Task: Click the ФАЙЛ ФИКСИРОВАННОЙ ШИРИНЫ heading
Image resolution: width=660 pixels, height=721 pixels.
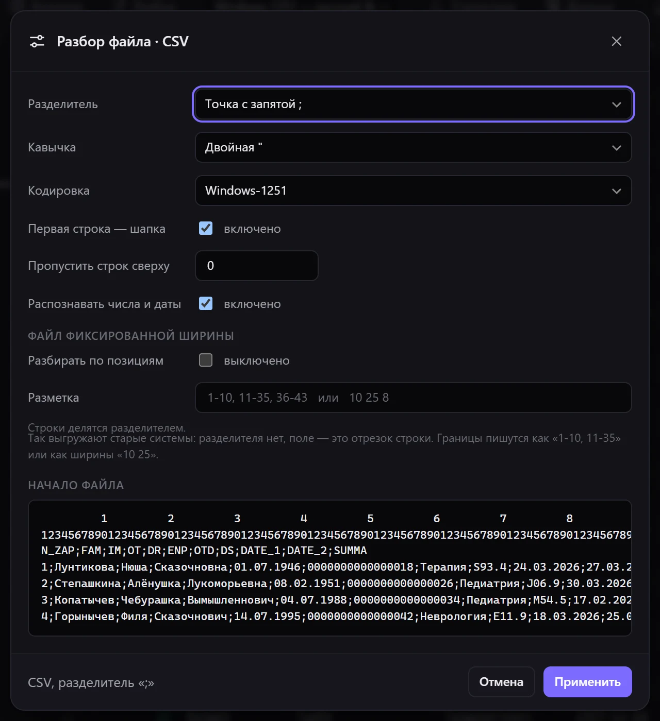Action: 131,336
